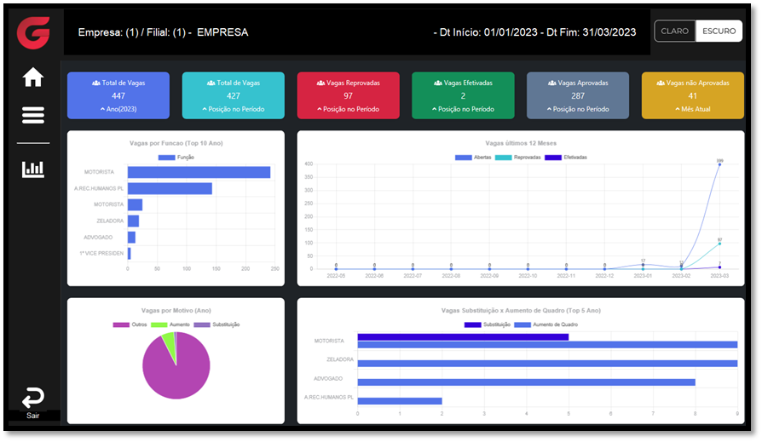762x442 pixels.
Task: Click people icon on Vagas não Aprovadas card
Action: (x=661, y=83)
